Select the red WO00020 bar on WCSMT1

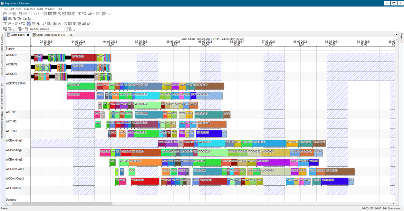tap(83, 57)
